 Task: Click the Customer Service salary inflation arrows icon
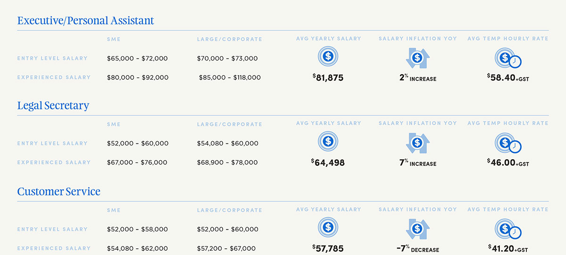[417, 228]
